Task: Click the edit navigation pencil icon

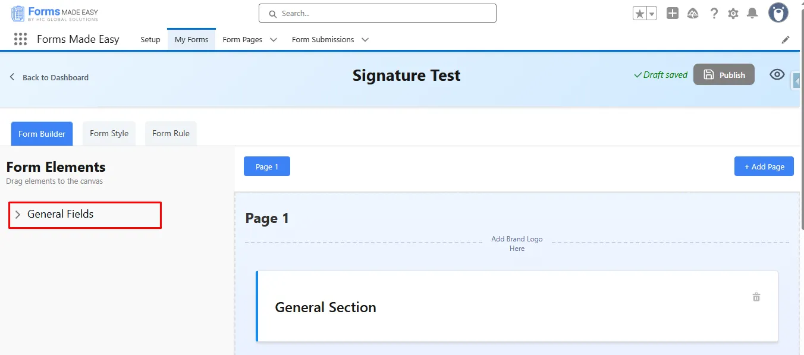Action: (786, 40)
